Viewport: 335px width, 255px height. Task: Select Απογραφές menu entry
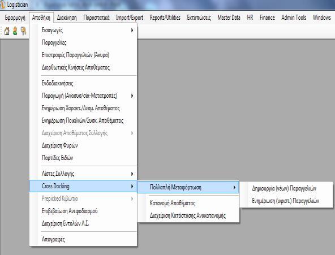coord(83,239)
